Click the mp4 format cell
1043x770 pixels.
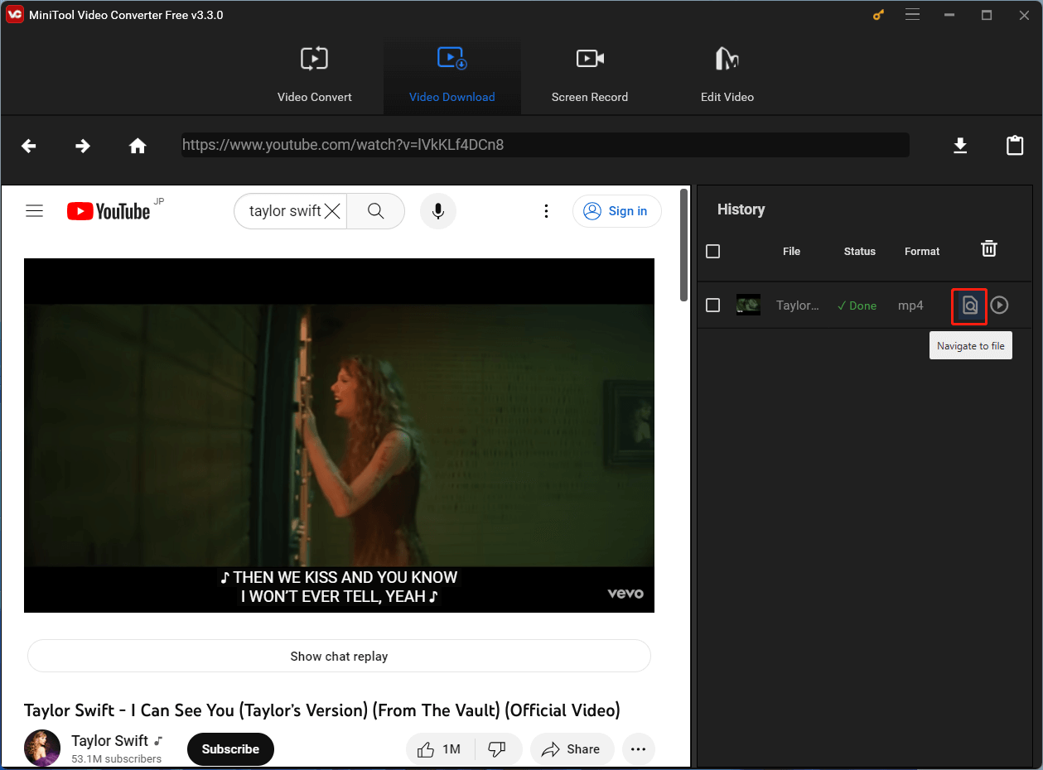pyautogui.click(x=910, y=306)
